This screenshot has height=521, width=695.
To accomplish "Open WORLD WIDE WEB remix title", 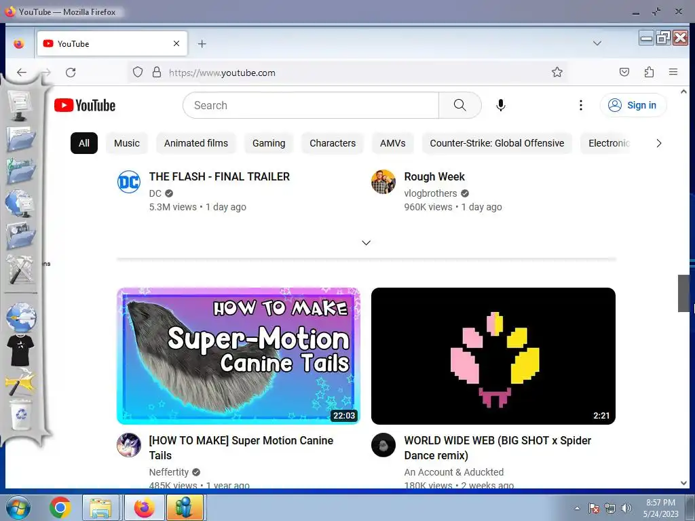I will click(x=497, y=448).
